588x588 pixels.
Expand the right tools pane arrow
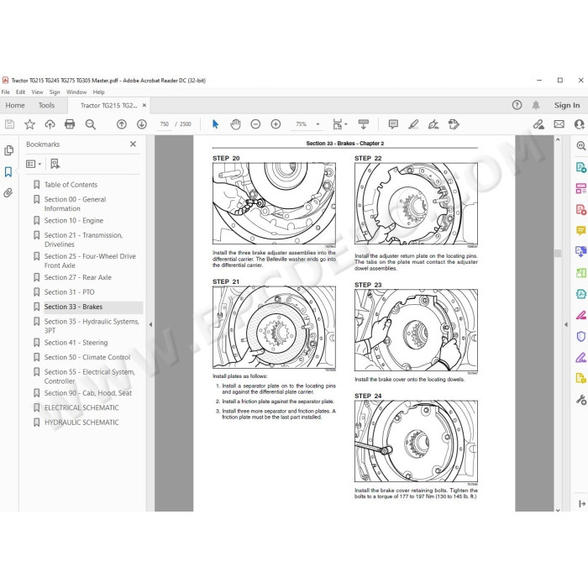click(x=566, y=325)
